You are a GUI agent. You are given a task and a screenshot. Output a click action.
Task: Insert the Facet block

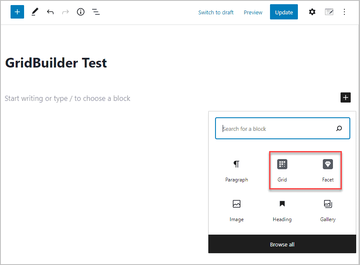pos(328,170)
